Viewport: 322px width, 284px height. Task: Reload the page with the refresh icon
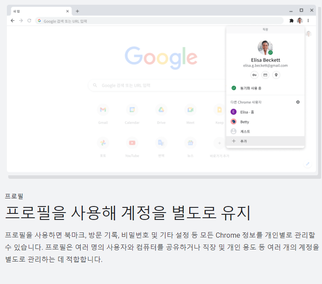(30, 21)
